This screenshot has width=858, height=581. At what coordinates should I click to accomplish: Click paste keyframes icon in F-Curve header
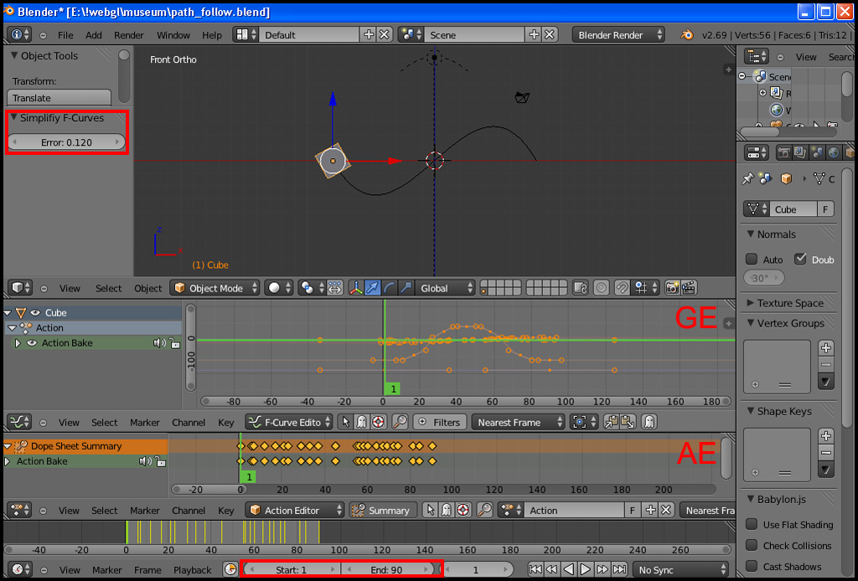pos(627,422)
